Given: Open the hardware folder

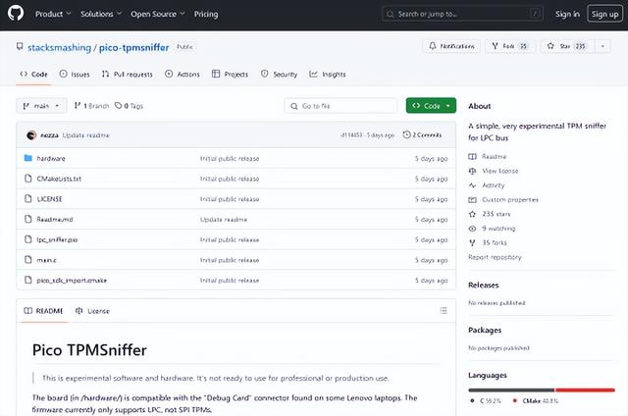Looking at the screenshot, I should [51, 159].
